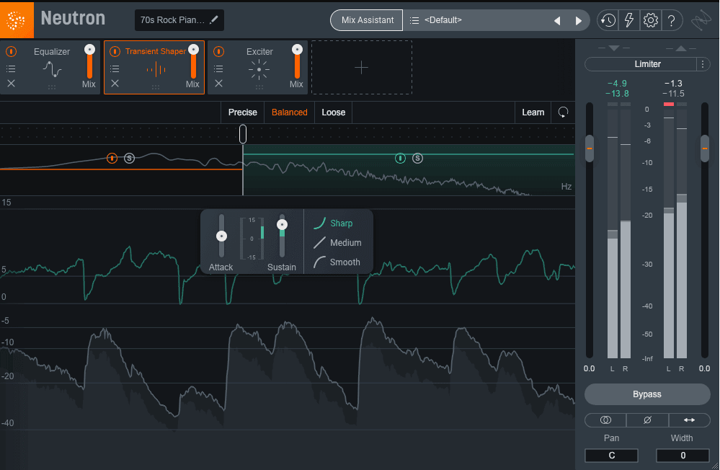Toggle zero latency lightning icon
The width and height of the screenshot is (720, 470).
click(x=629, y=20)
